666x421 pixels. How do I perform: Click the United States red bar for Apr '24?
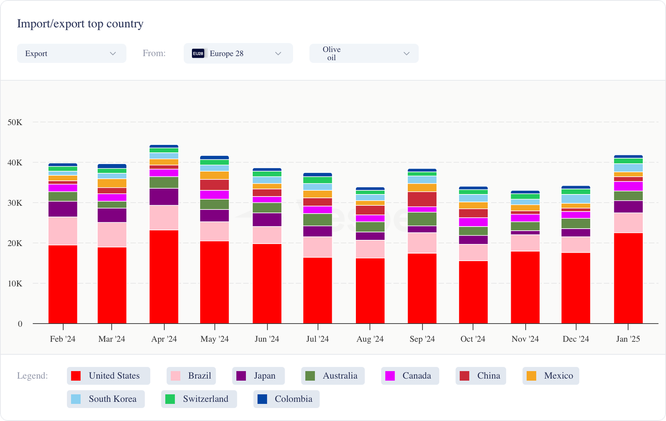164,277
